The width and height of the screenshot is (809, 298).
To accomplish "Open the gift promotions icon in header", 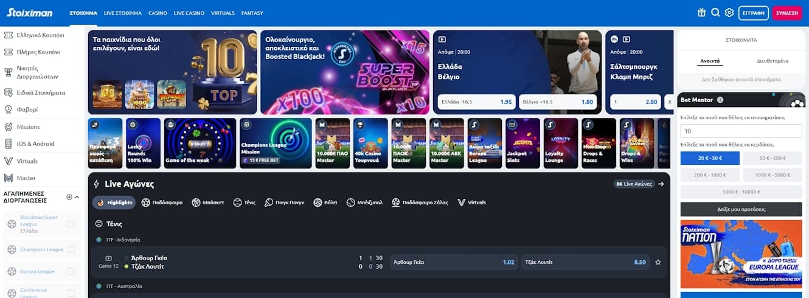I will click(x=701, y=12).
